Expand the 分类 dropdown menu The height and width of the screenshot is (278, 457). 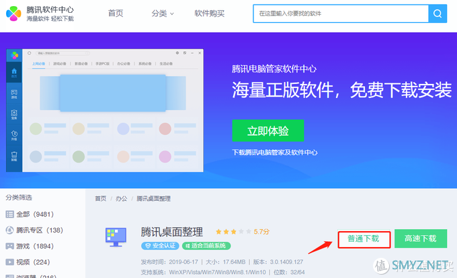[x=163, y=13]
